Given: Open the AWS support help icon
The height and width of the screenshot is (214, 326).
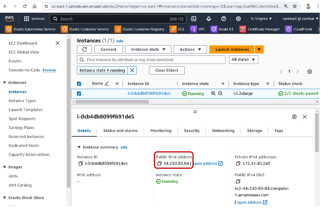Looking at the screenshot, I should click(x=223, y=19).
